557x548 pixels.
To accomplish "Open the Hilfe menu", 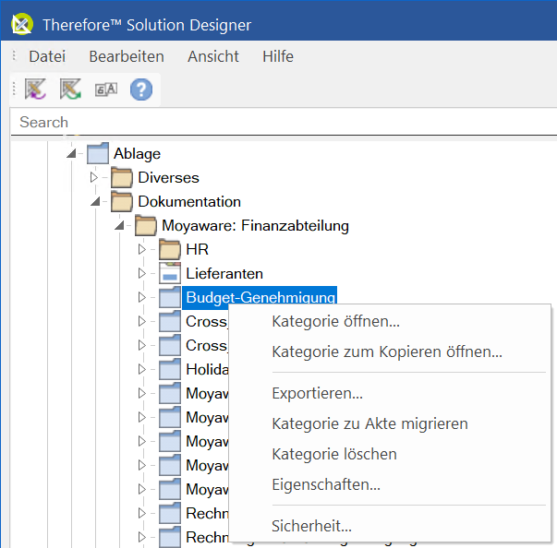I will point(278,56).
